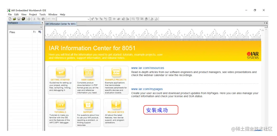Screen dimensions: 277x136
Task: Click the Navigate Forward icon
Action: (127, 19)
